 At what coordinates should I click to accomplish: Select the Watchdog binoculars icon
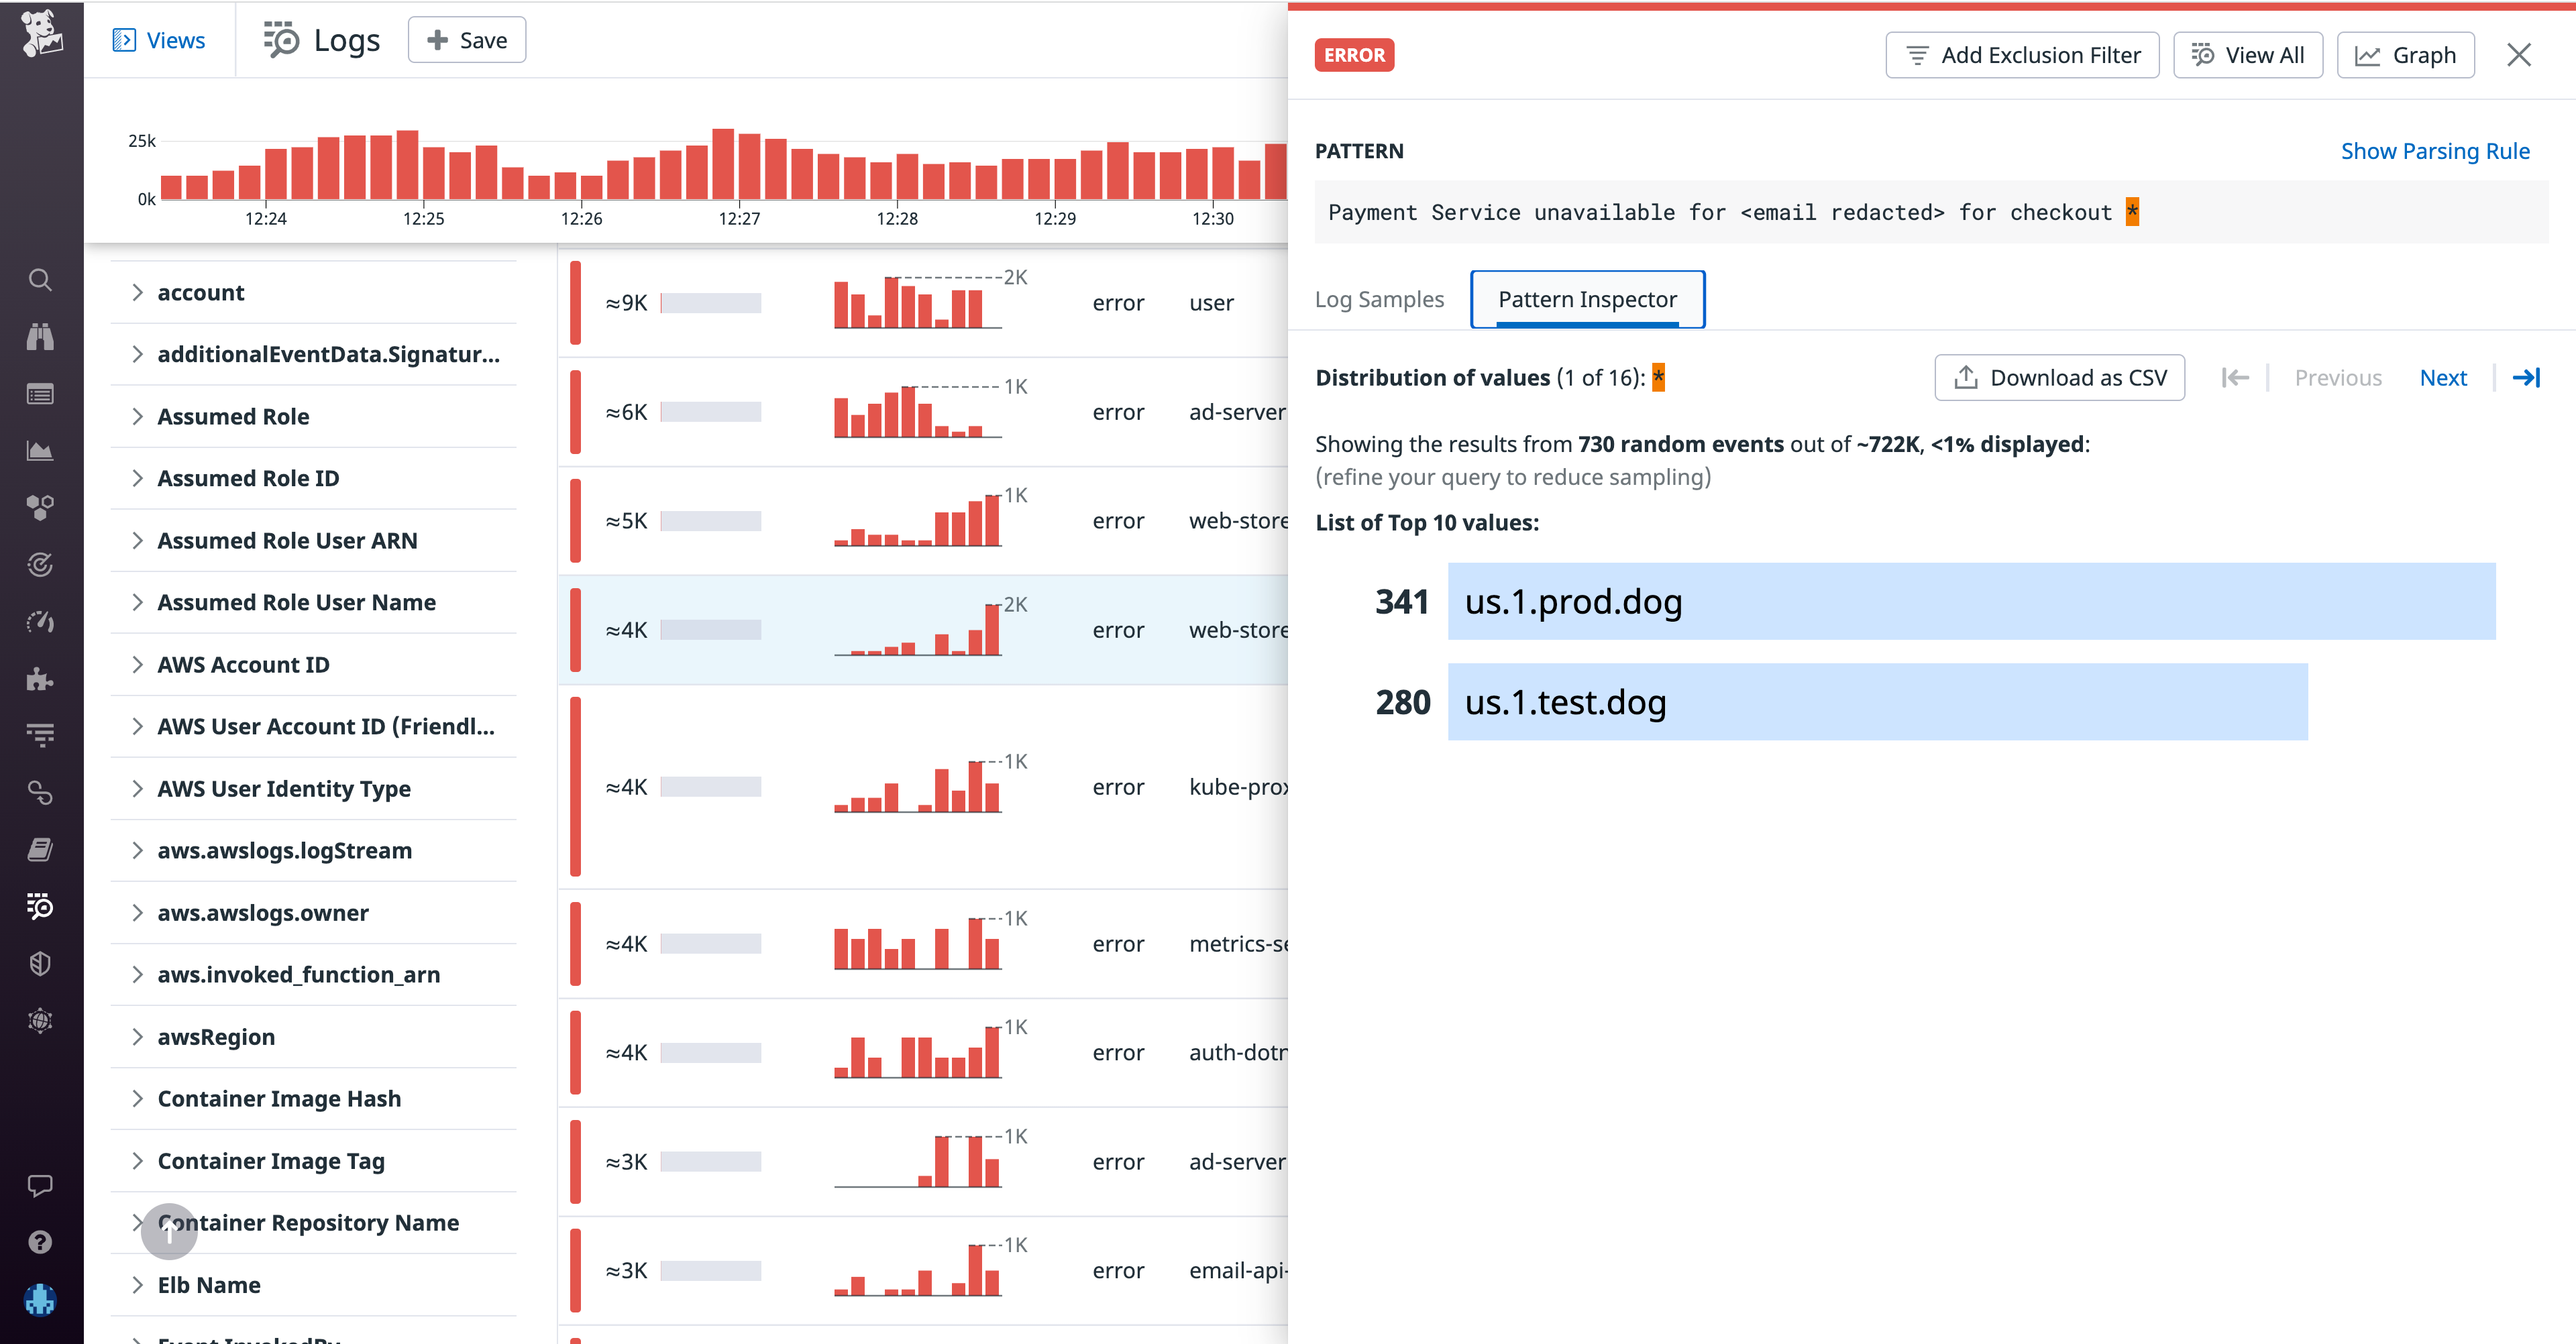point(40,337)
